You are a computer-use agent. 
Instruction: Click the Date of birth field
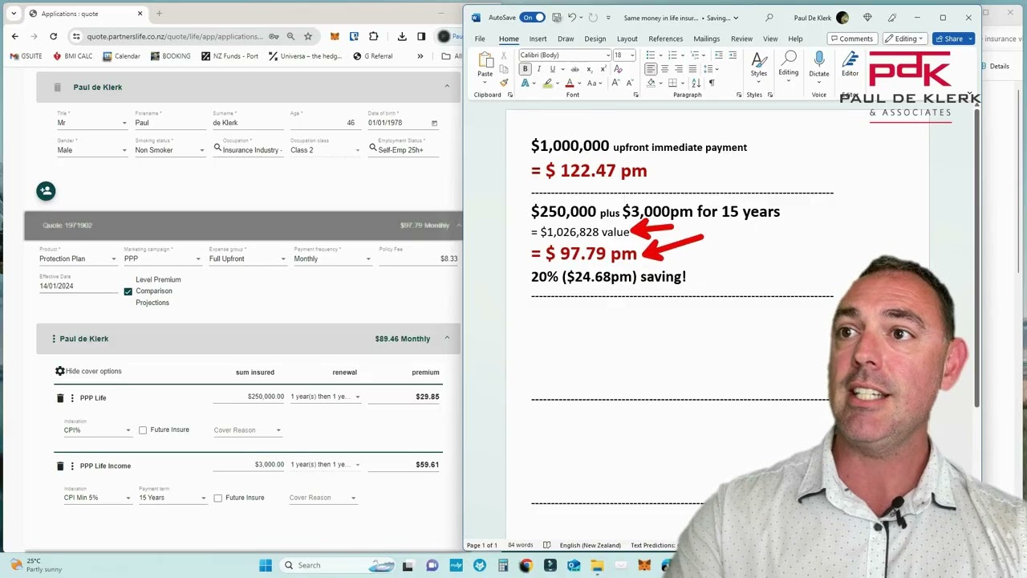(402, 123)
